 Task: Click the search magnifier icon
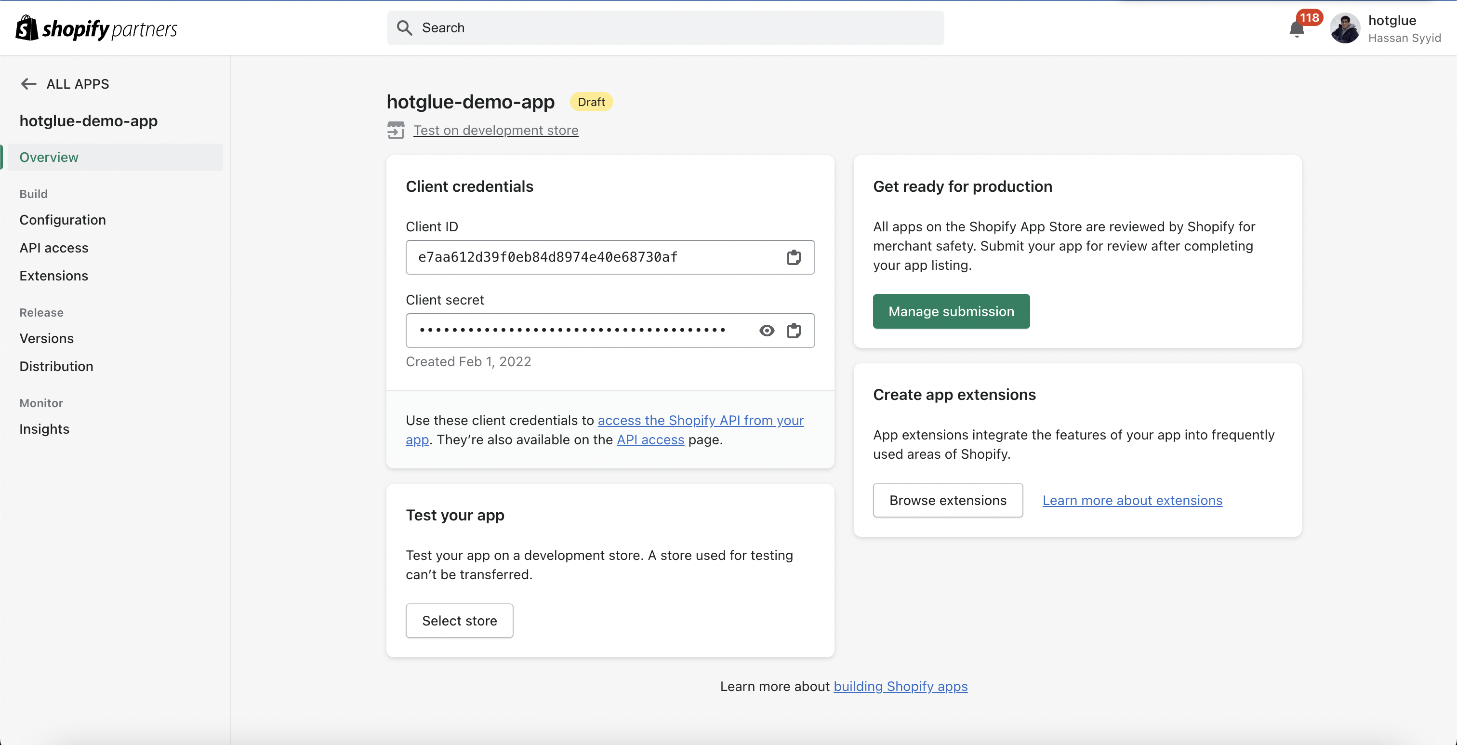(x=404, y=28)
